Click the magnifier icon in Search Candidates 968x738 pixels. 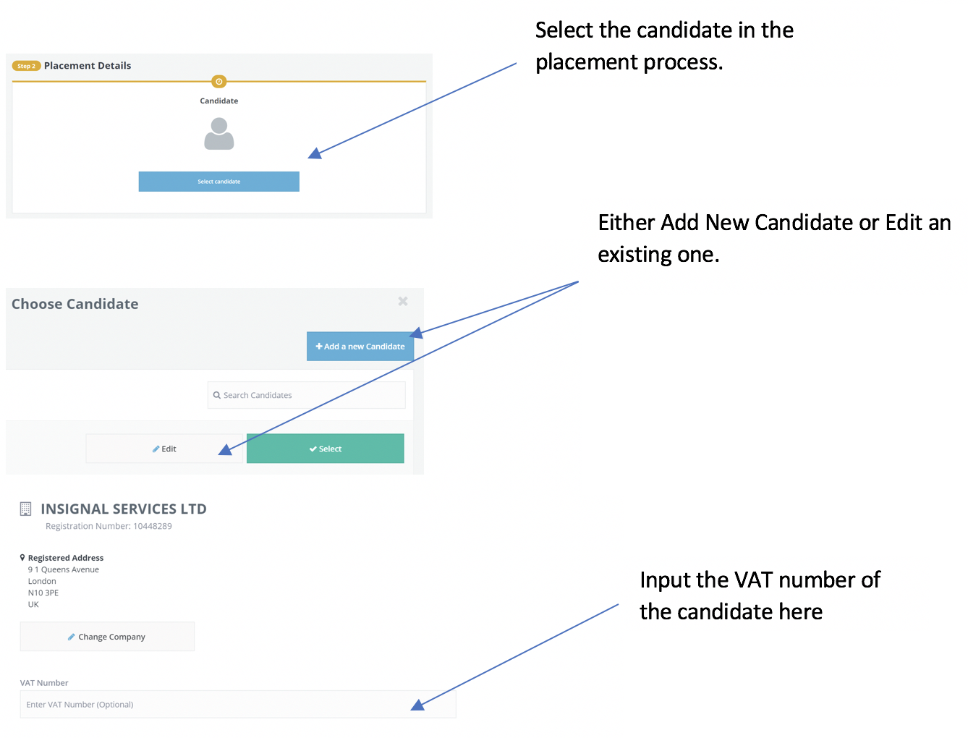(x=217, y=395)
